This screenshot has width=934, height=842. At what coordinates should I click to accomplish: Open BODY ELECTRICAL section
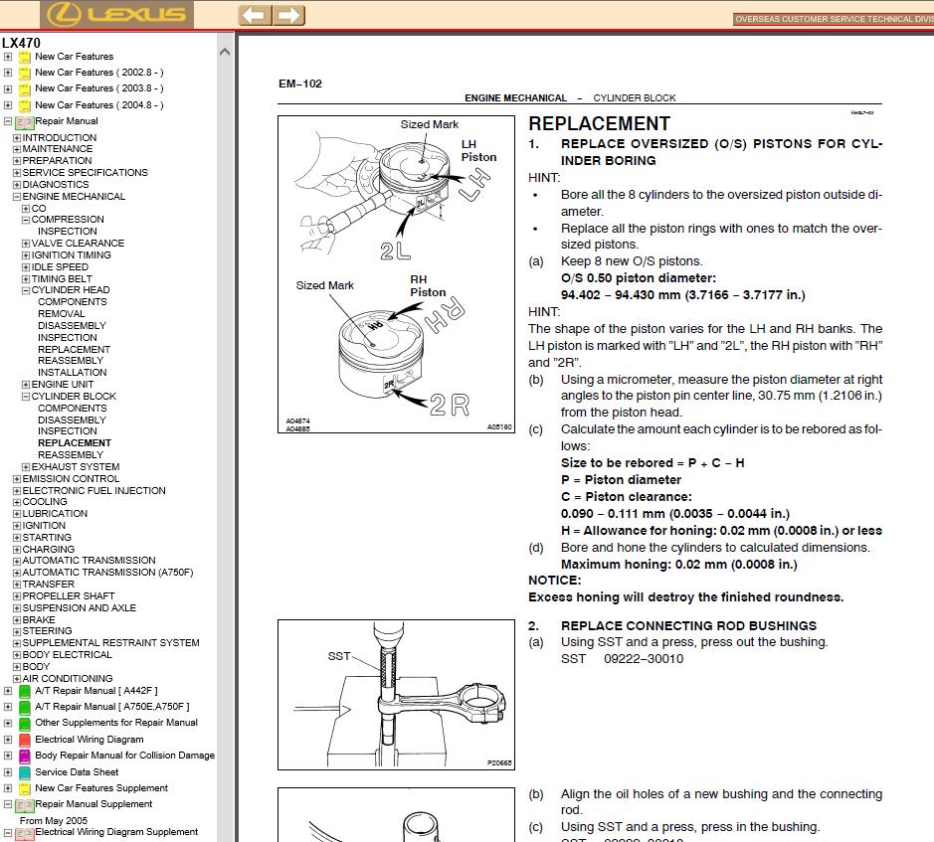67,655
